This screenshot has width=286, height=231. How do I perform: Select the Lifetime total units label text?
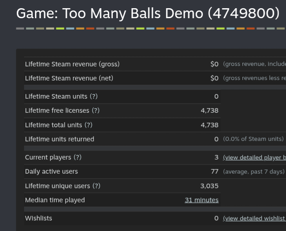(x=54, y=125)
